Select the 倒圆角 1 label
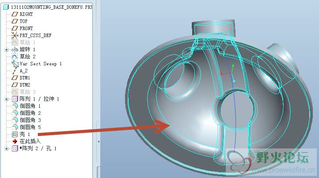319x178 pixels. point(30,106)
